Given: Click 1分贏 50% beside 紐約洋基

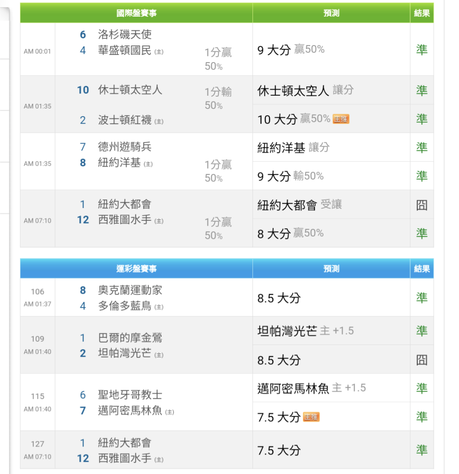Looking at the screenshot, I should 218,172.
